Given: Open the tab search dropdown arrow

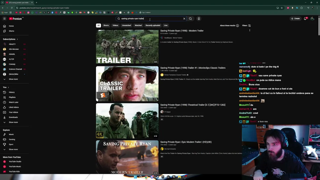Looking at the screenshot, I should (2, 2).
